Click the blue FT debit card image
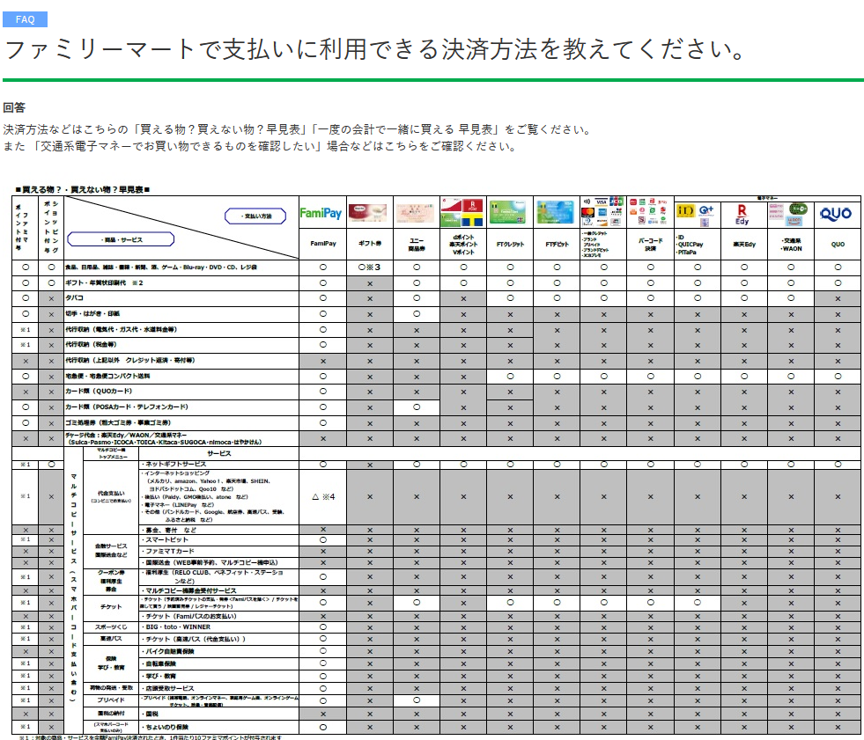The width and height of the screenshot is (864, 740). pos(556,212)
